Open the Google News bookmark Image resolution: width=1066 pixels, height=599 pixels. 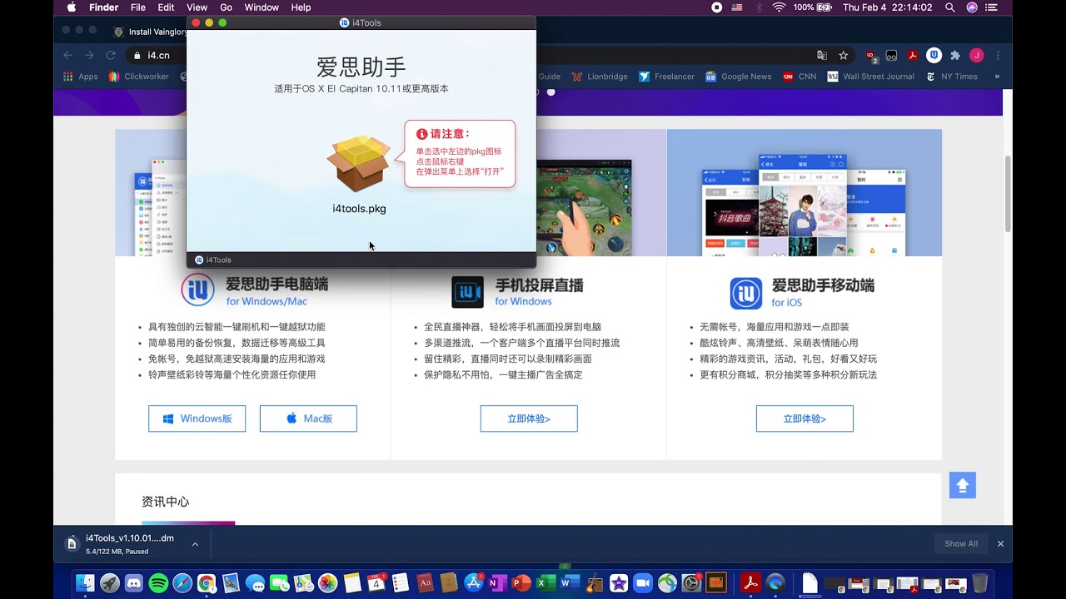pyautogui.click(x=739, y=77)
